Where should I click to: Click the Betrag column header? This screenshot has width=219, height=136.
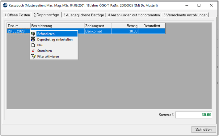point(125,26)
